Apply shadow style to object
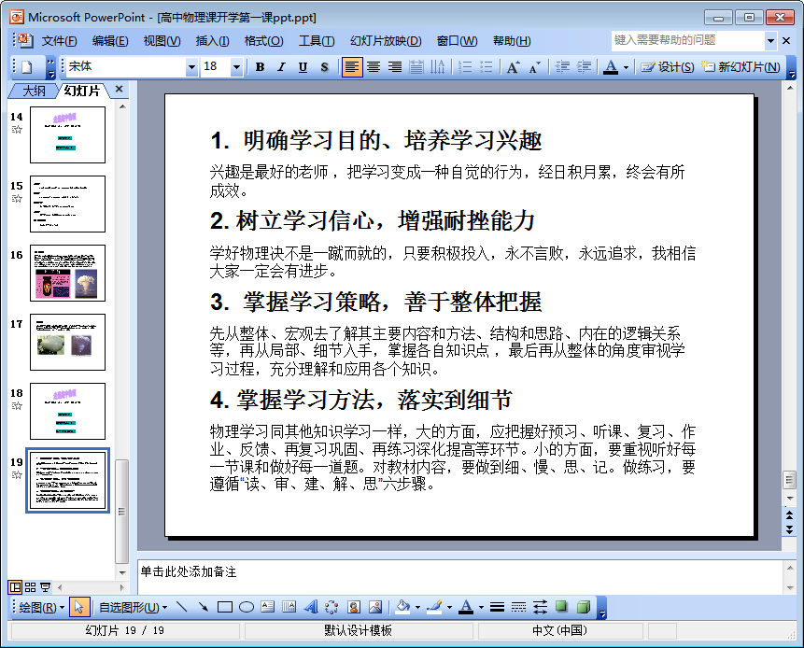 pyautogui.click(x=561, y=608)
